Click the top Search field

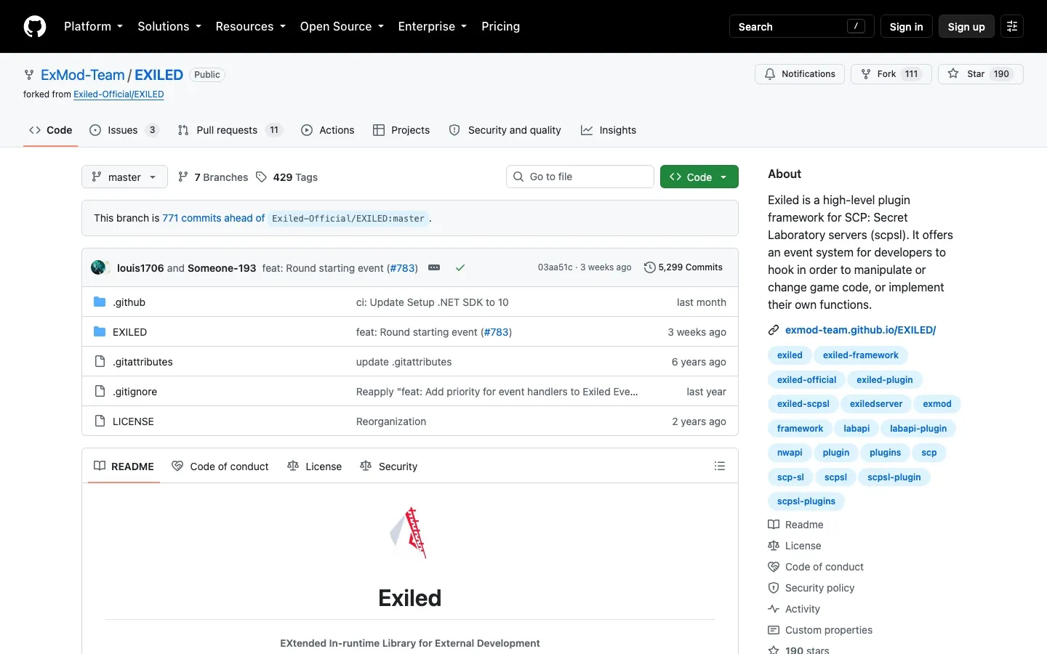tap(801, 26)
